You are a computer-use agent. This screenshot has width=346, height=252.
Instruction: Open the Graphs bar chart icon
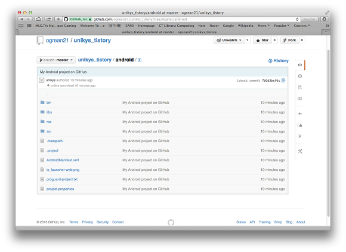click(299, 125)
